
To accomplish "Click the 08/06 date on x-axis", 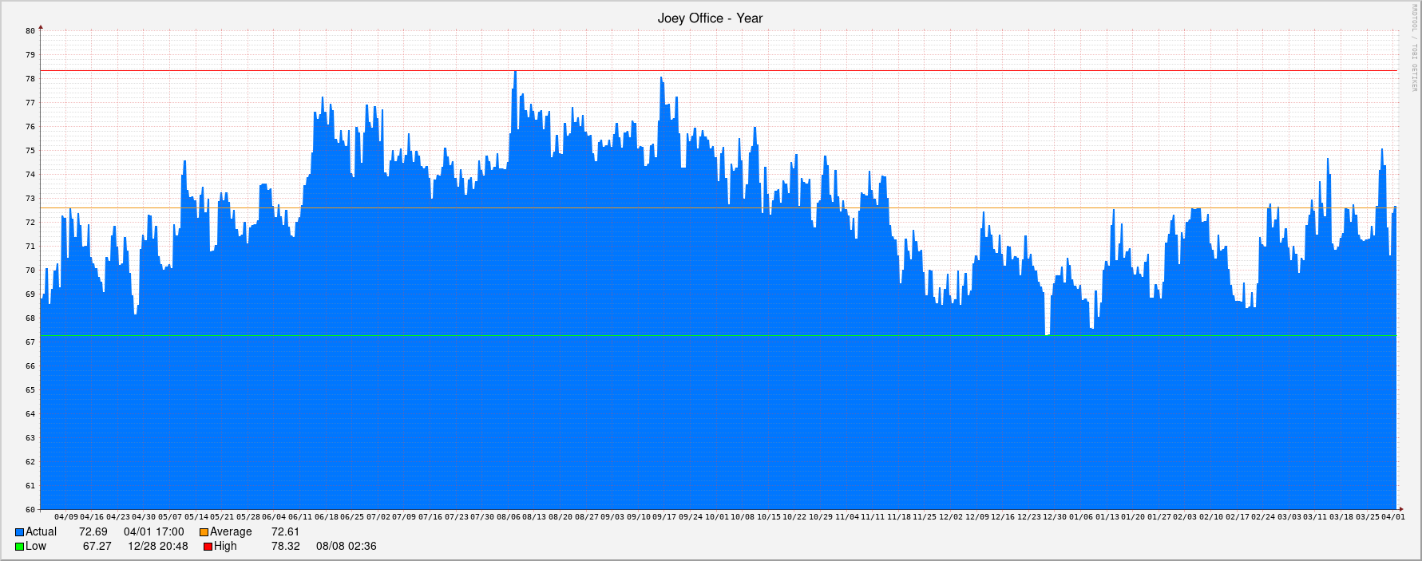I will [509, 517].
